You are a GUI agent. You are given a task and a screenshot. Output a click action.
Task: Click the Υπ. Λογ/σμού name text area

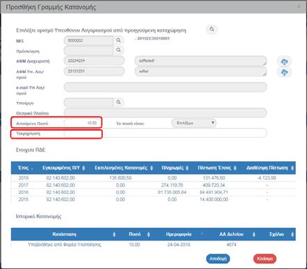201,72
